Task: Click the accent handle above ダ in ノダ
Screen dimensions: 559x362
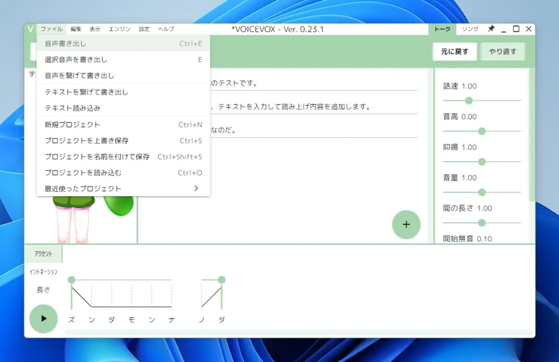Action: 222,280
